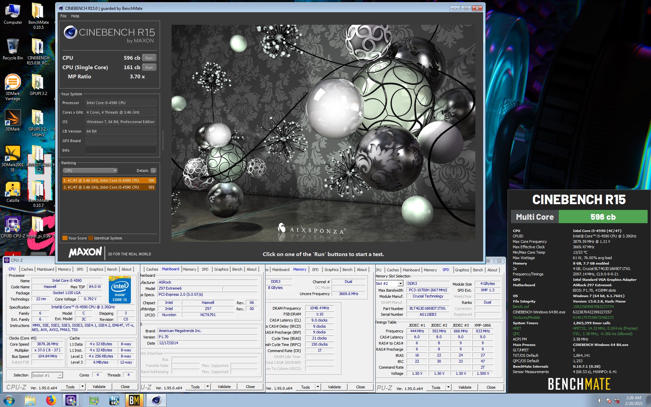The image size is (651, 407).
Task: Click the 1048.4 MHz DRAM Frequency value
Action: [319, 308]
